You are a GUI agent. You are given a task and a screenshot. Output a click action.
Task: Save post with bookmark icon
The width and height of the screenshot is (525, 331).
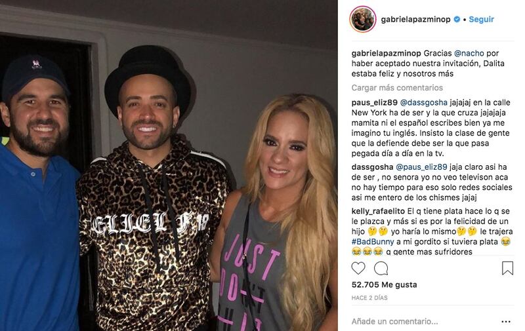(x=507, y=268)
